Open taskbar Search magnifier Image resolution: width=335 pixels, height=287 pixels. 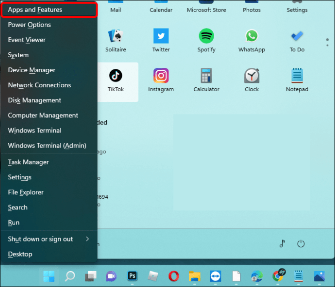[69, 276]
